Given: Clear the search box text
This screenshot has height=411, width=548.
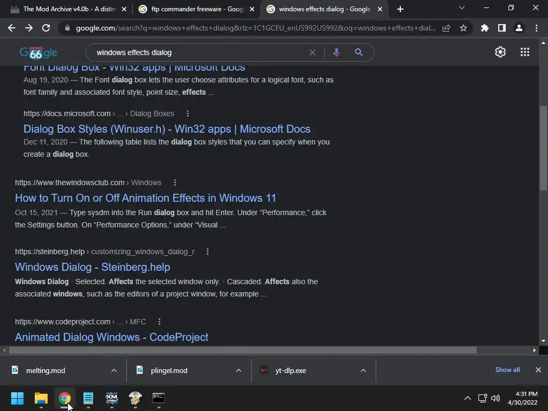Looking at the screenshot, I should tap(313, 52).
